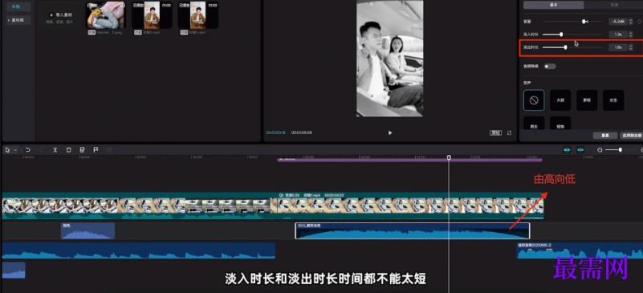Adjust the 淡出时长 fade-out slider
Viewport: 643px width, 293px height.
pyautogui.click(x=572, y=47)
